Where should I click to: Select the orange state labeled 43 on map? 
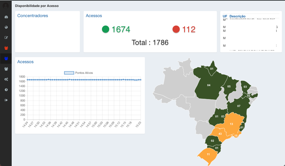(x=220, y=134)
